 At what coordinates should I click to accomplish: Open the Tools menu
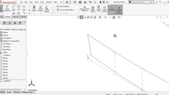pos(42,2)
